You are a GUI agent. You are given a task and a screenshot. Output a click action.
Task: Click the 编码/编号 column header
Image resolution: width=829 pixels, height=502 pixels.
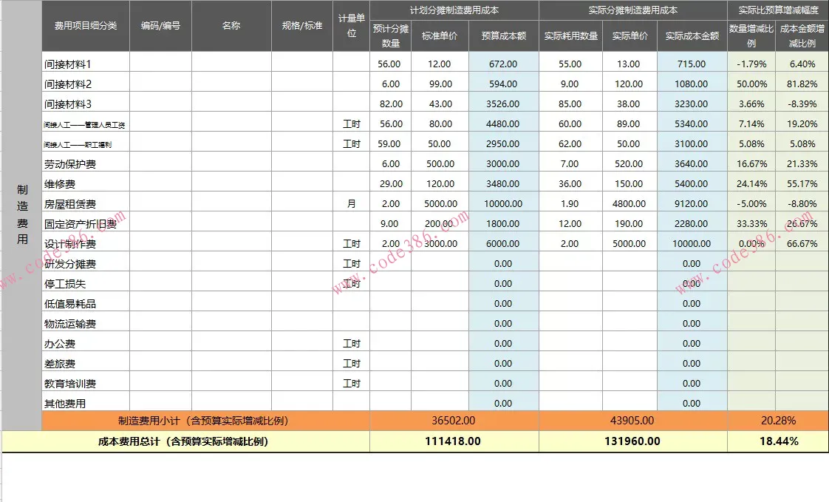click(x=161, y=26)
